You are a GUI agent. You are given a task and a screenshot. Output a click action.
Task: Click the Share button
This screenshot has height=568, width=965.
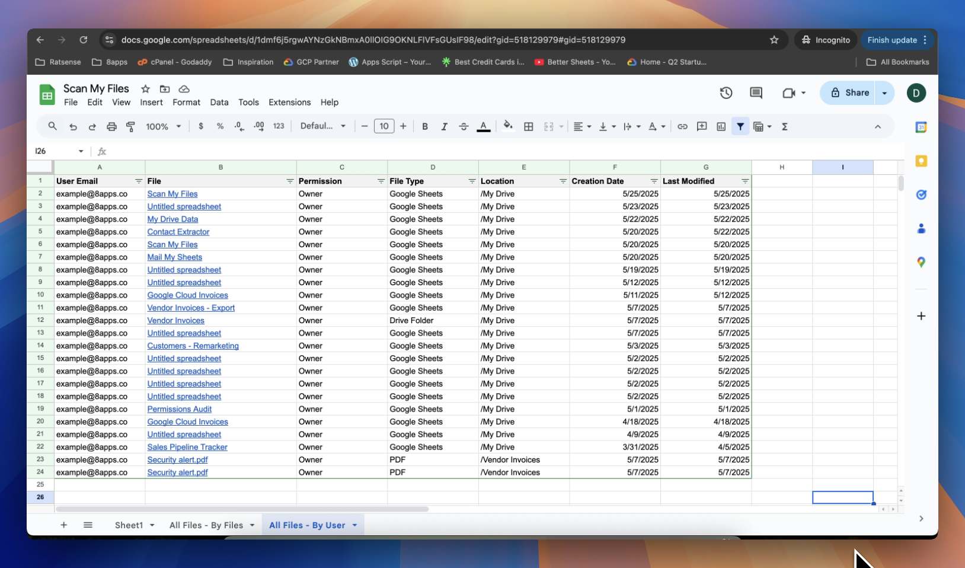[x=849, y=93]
